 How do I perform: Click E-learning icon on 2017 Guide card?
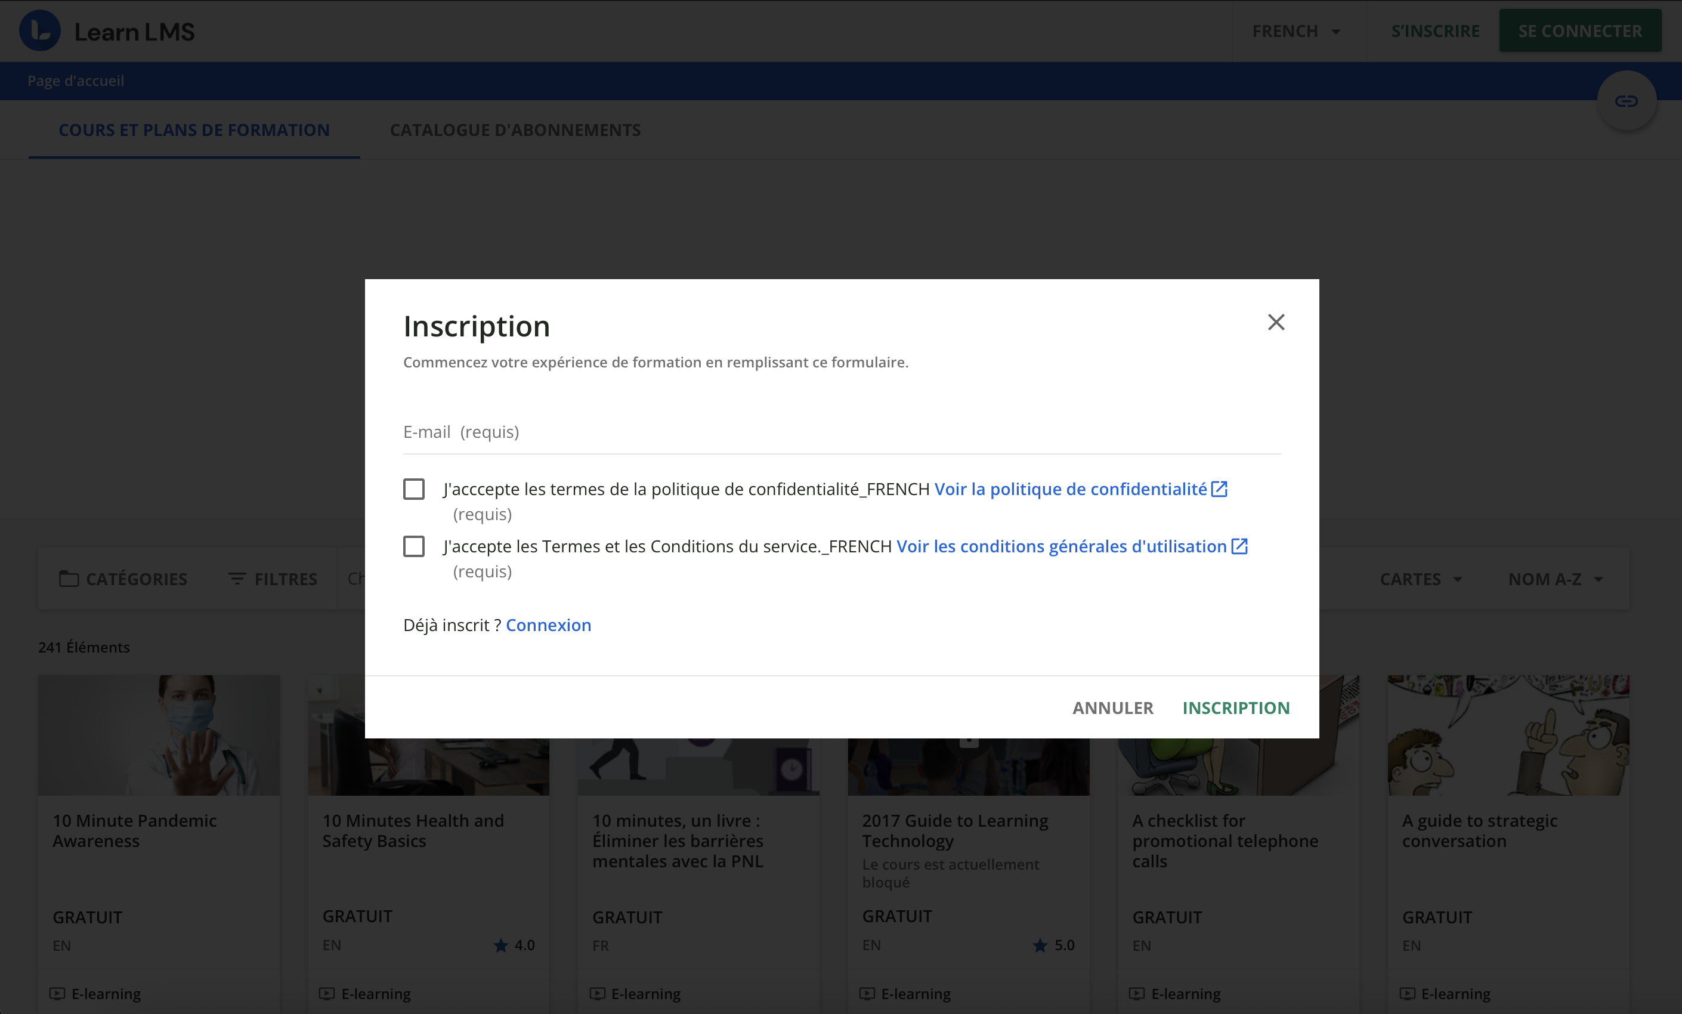coord(867,994)
